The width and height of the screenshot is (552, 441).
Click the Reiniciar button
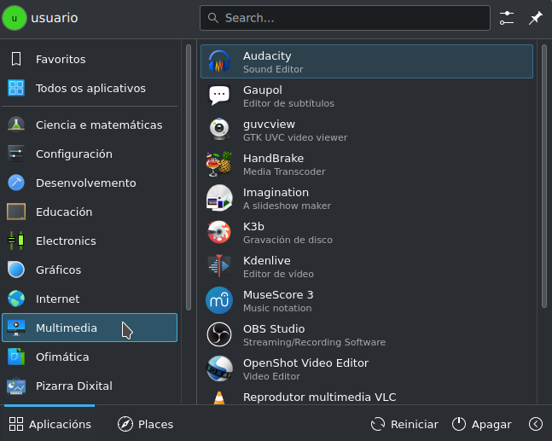tap(404, 424)
